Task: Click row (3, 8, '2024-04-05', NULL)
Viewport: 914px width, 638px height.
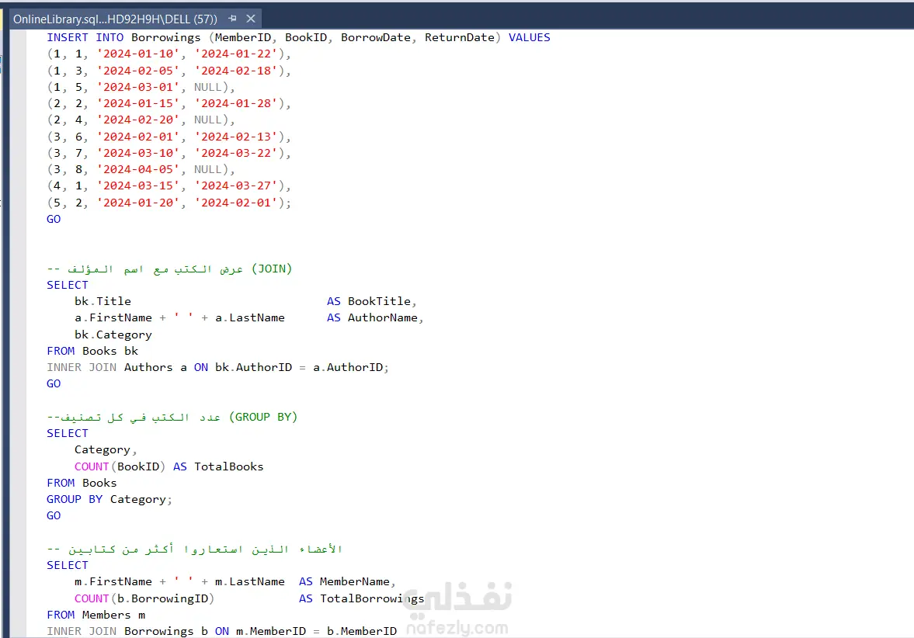Action: [x=141, y=169]
